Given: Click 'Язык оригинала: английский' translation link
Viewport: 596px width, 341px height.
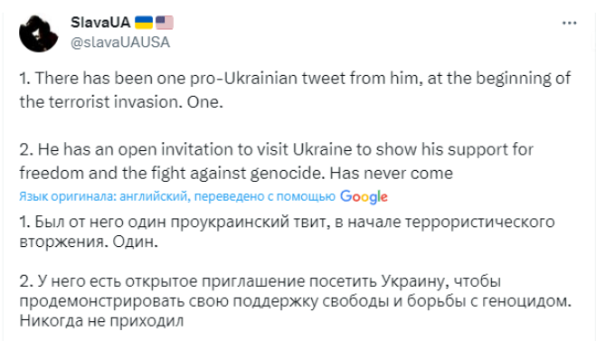Looking at the screenshot, I should click(x=103, y=196).
